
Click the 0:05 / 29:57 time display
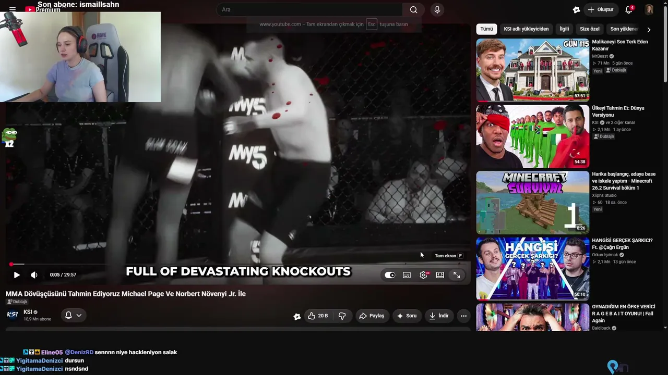[63, 275]
